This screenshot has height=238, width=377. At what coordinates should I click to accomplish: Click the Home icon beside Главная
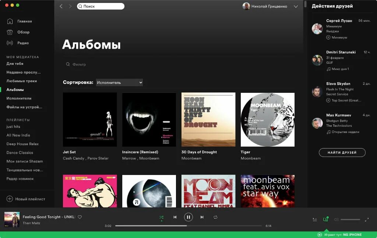(10, 21)
